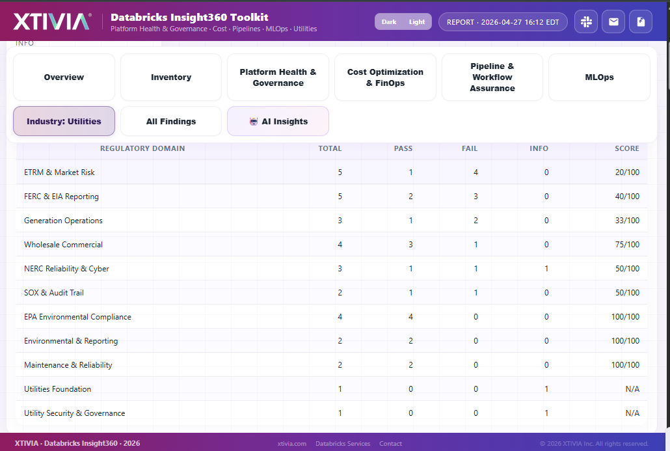Click the SCORE column header
Image resolution: width=670 pixels, height=451 pixels.
tap(627, 148)
